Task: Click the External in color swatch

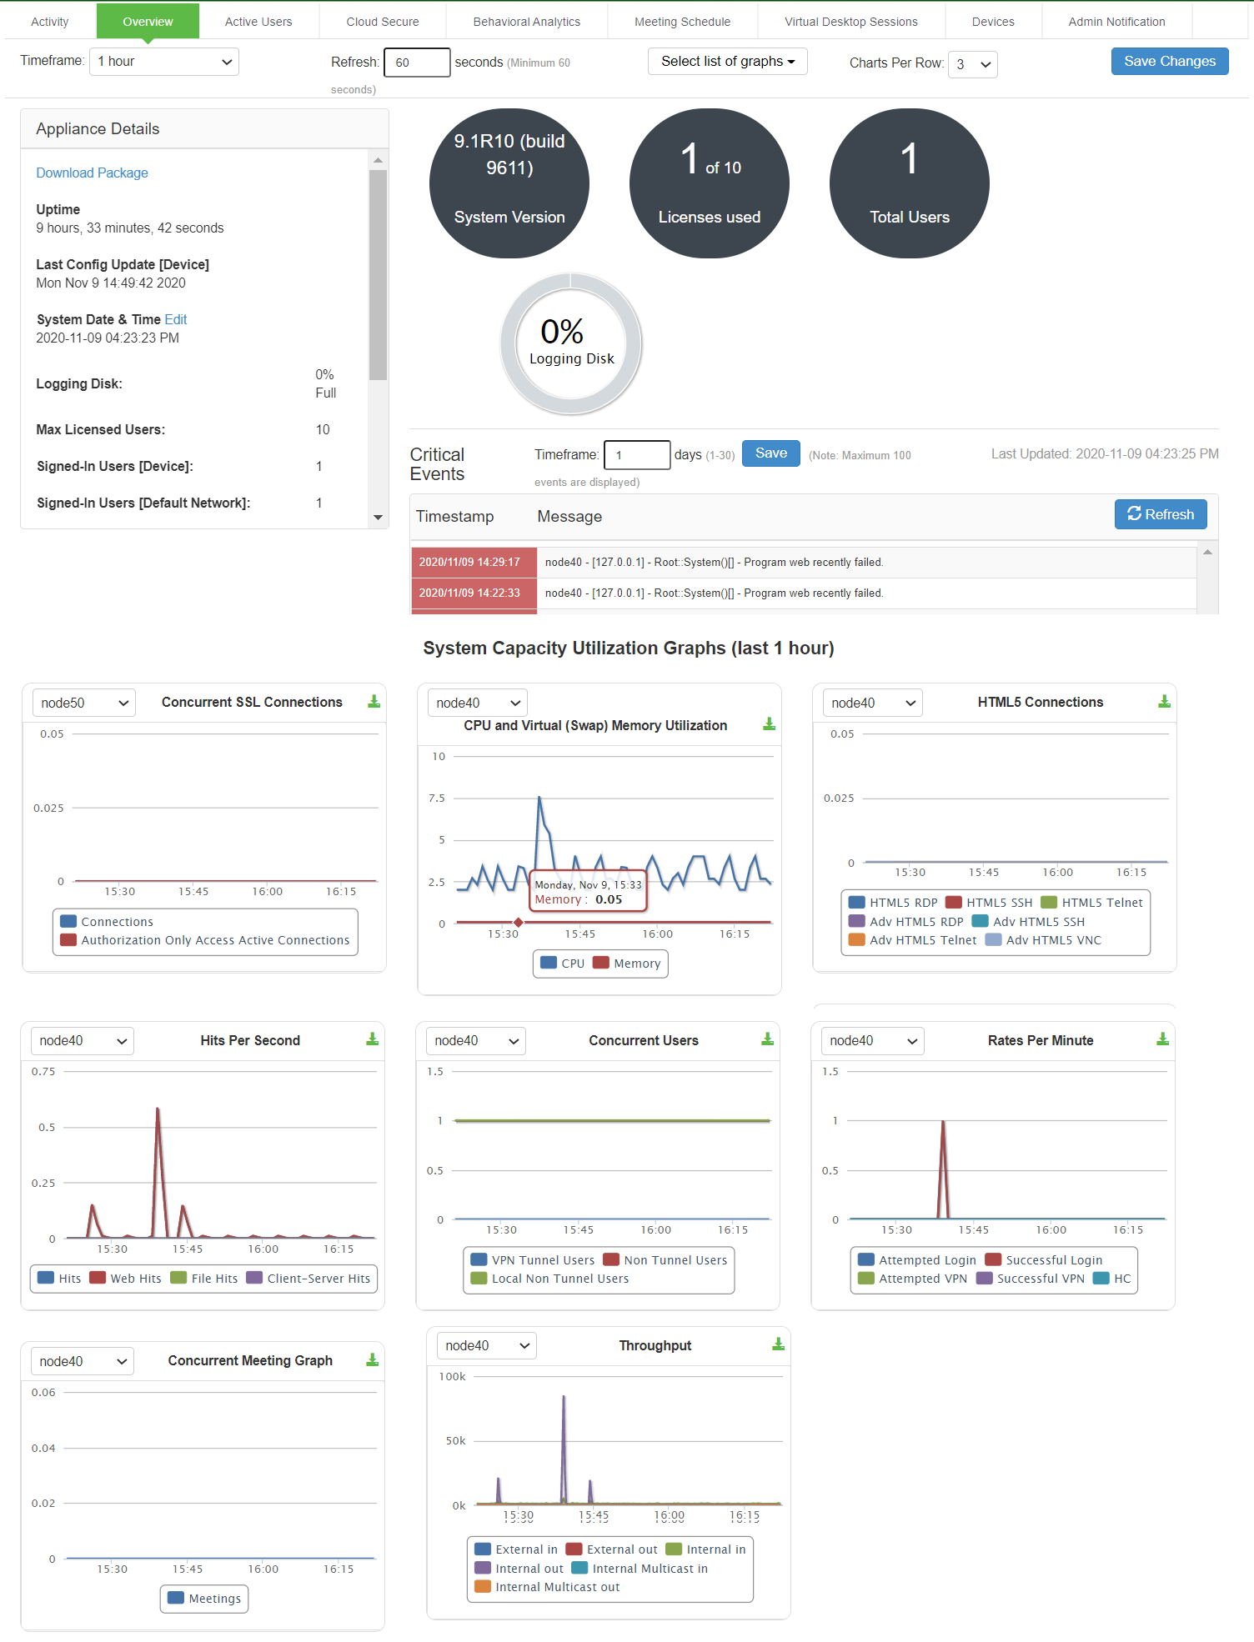Action: coord(482,1549)
